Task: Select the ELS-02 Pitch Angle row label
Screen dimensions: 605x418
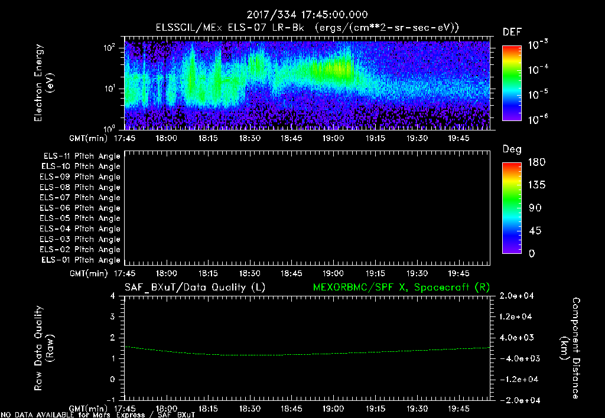Action: [x=80, y=250]
